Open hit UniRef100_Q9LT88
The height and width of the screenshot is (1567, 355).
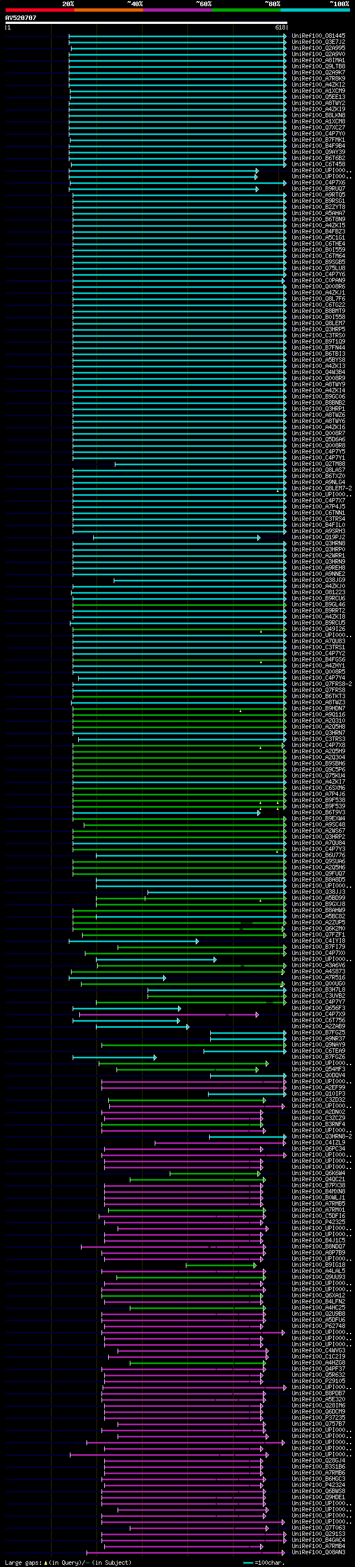click(318, 66)
